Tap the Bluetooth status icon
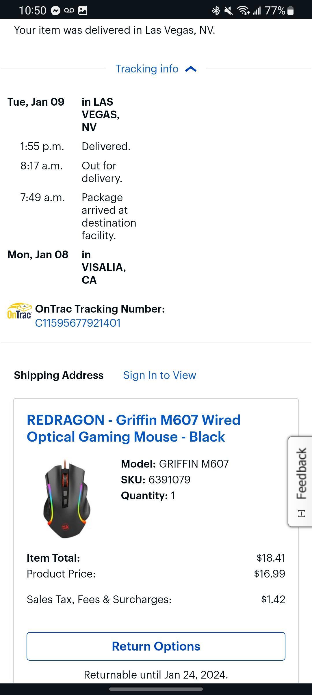The image size is (312, 695). (x=216, y=11)
